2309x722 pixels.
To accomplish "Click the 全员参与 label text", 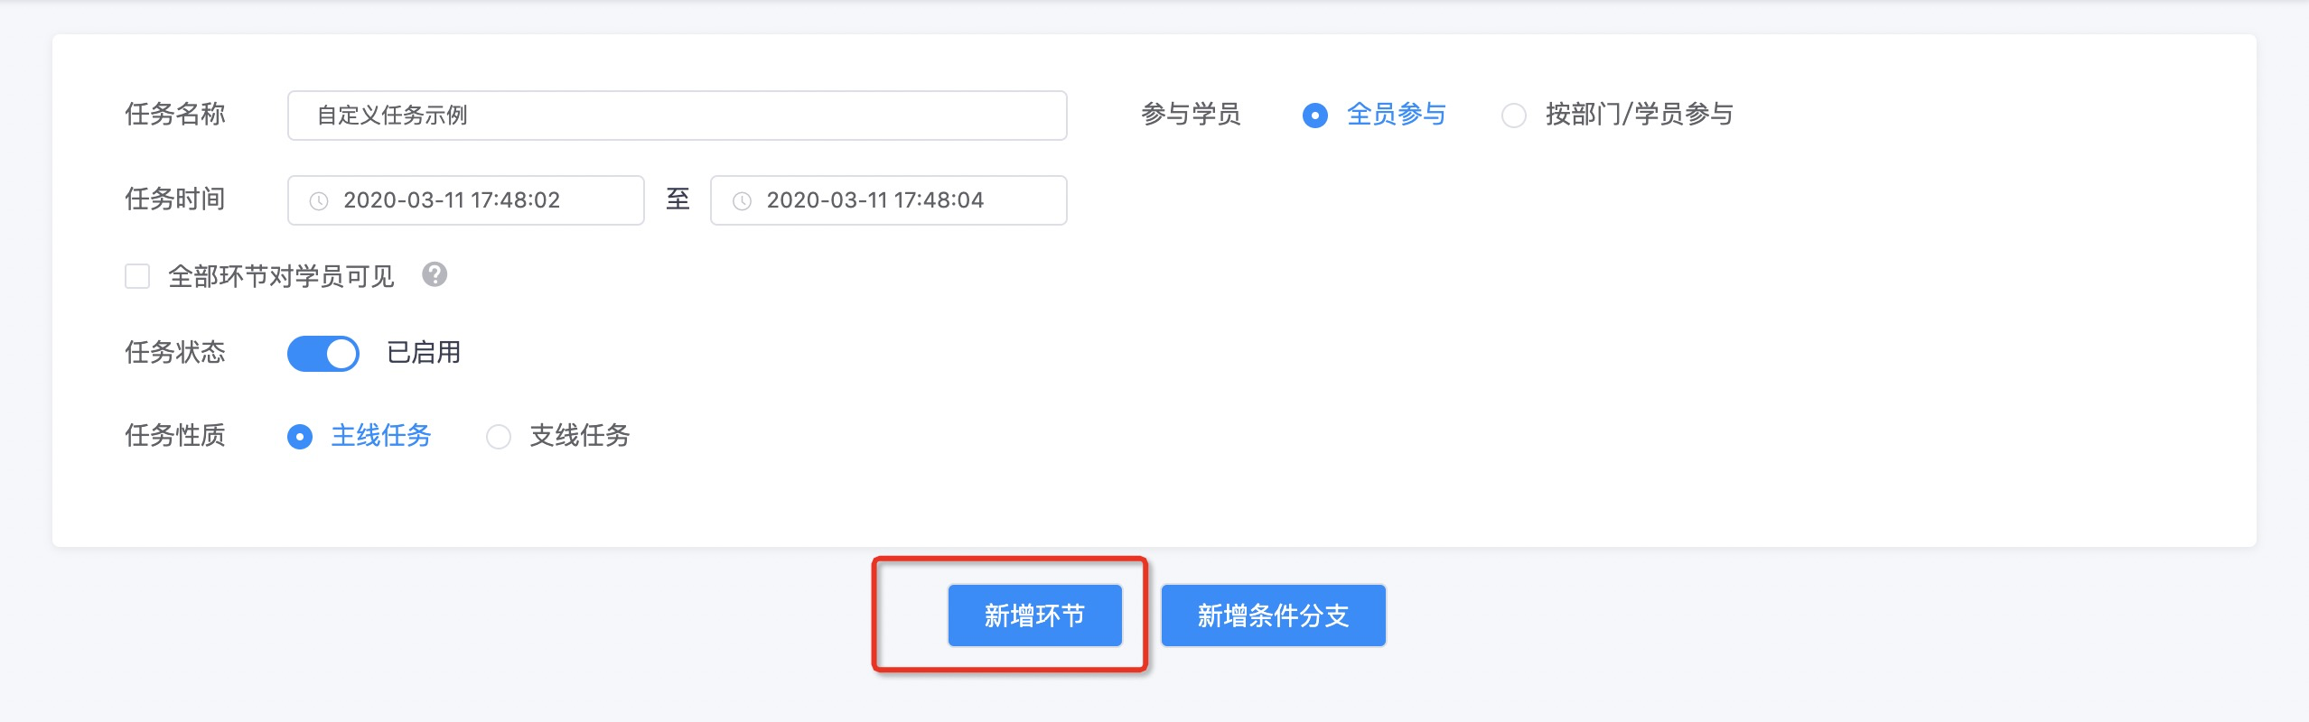I will (1397, 115).
